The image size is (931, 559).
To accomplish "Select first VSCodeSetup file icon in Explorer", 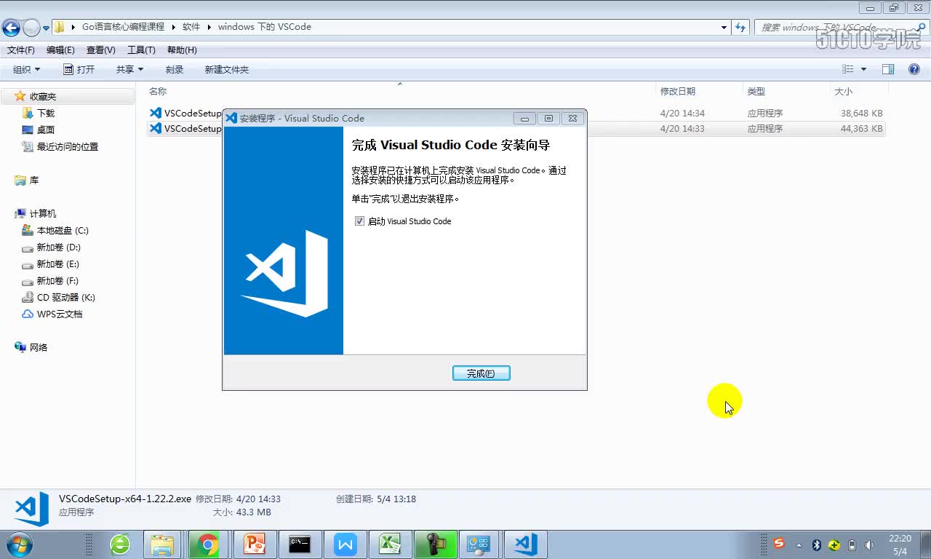I will pyautogui.click(x=155, y=113).
